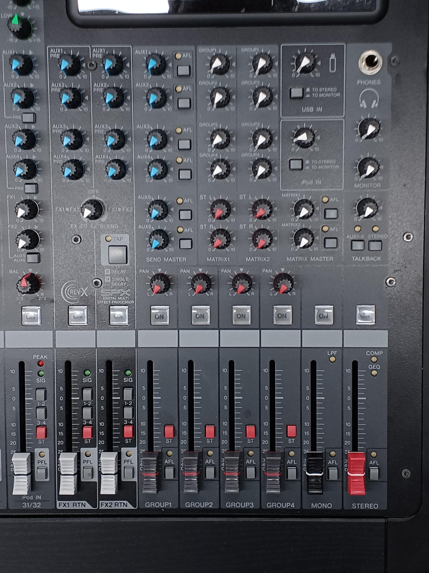Click the MATRIX1 master level knob

(x=304, y=210)
